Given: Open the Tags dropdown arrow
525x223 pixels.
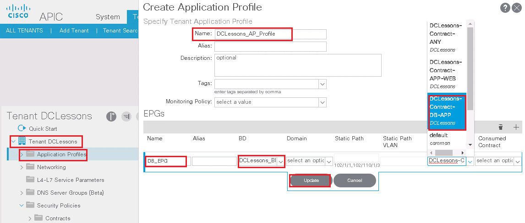Looking at the screenshot, I should (323, 84).
